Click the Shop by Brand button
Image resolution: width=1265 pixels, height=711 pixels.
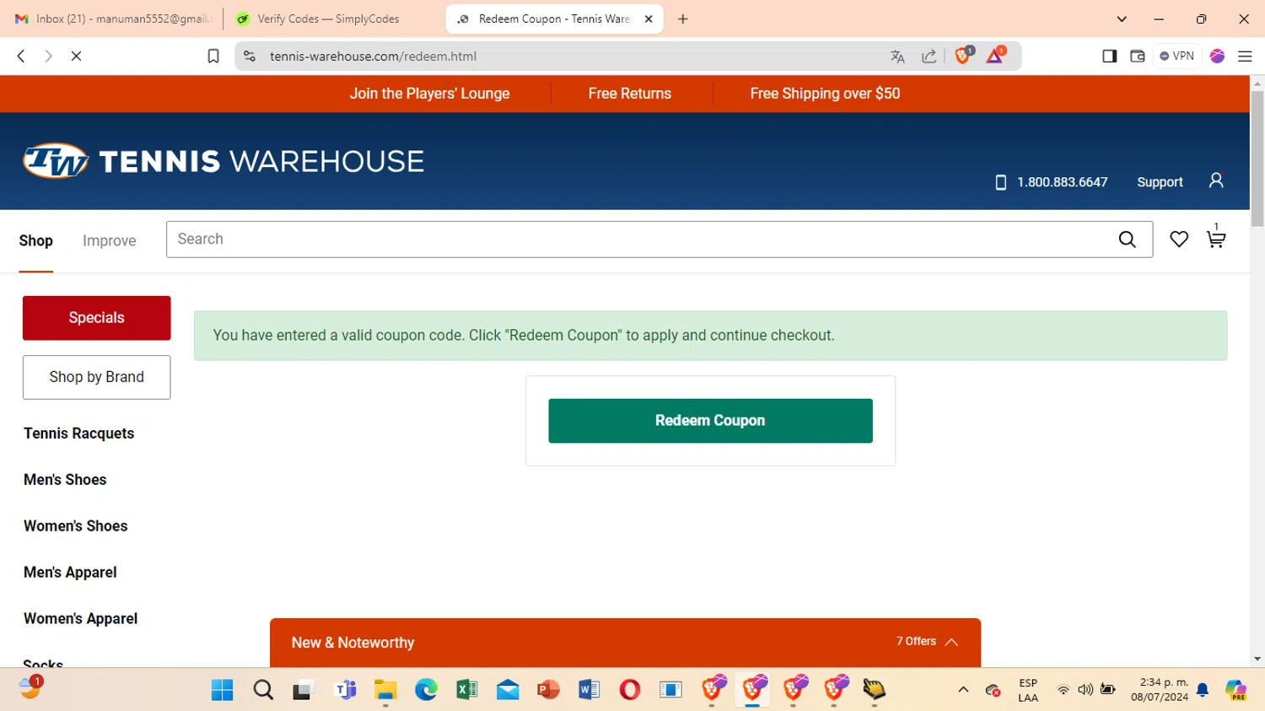tap(97, 377)
